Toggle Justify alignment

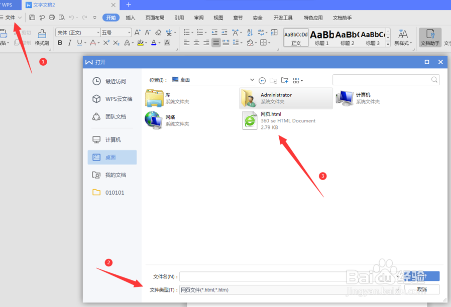point(216,43)
